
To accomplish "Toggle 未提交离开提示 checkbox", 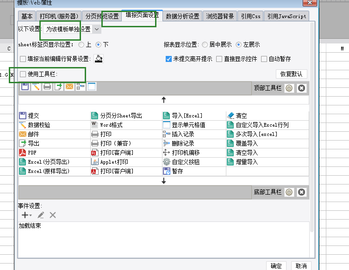I will pos(168,59).
